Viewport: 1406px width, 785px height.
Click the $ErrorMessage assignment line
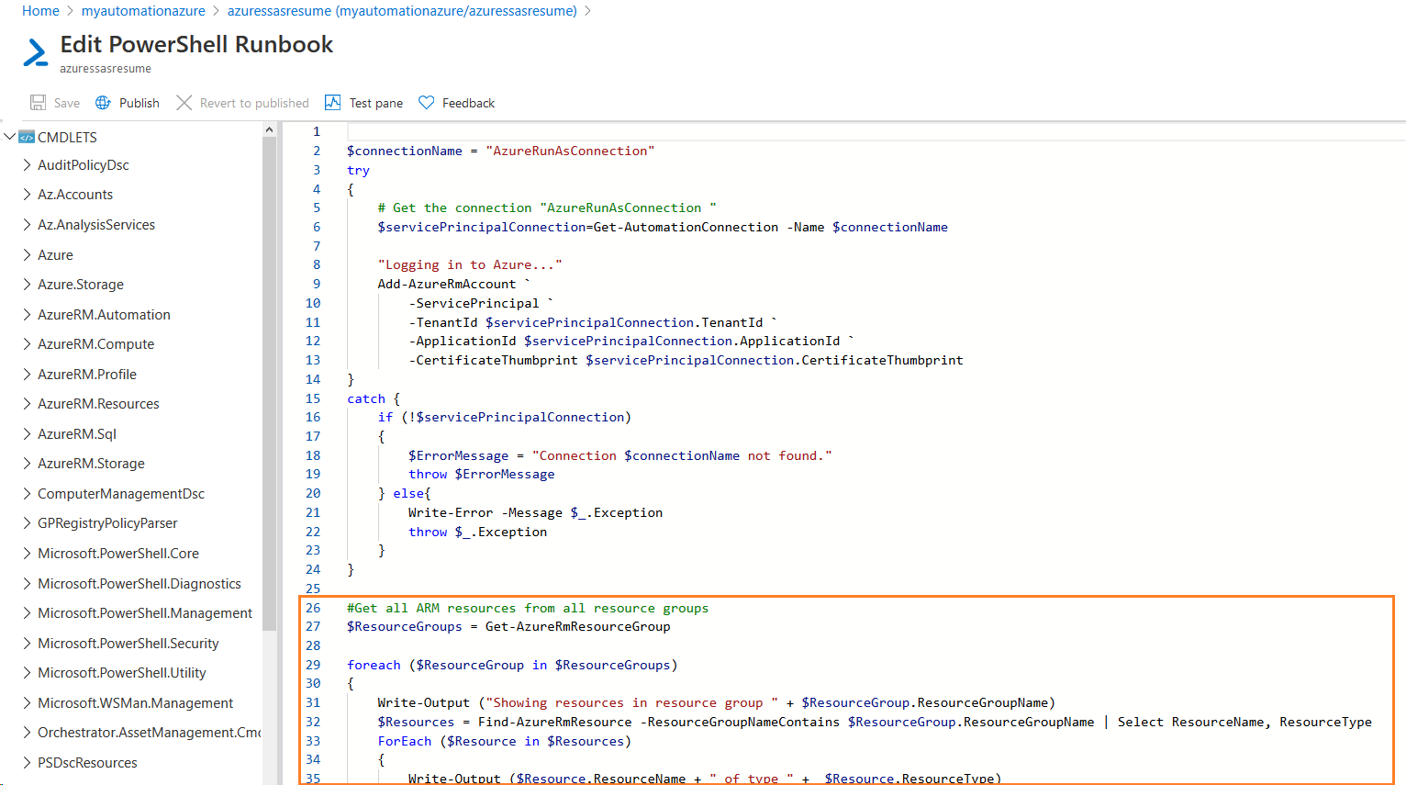click(x=620, y=455)
